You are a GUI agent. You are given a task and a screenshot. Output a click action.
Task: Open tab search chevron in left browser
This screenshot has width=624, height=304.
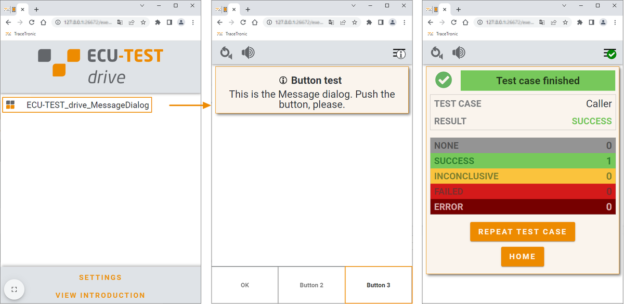click(143, 5)
